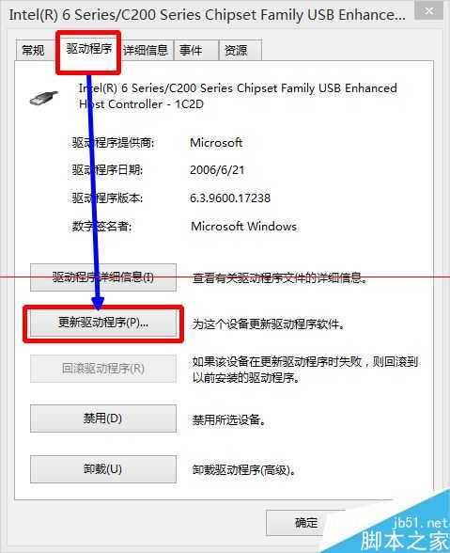This screenshot has width=450, height=553.
Task: Switch to the 事件 tab
Action: pyautogui.click(x=196, y=51)
